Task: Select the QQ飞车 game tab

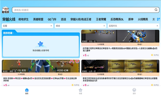Action: click(x=52, y=19)
